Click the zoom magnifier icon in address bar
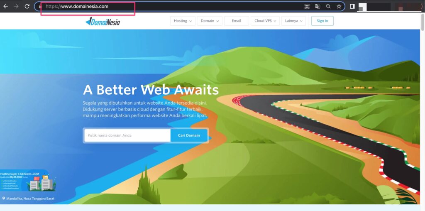Image resolution: width=425 pixels, height=211 pixels. 328,7
